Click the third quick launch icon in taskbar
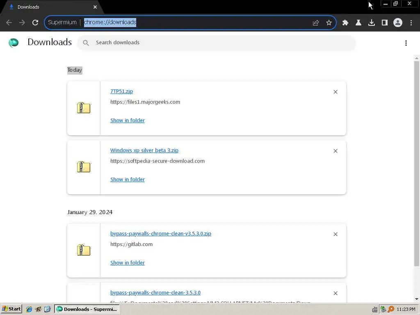The height and width of the screenshot is (315, 420). point(47,309)
